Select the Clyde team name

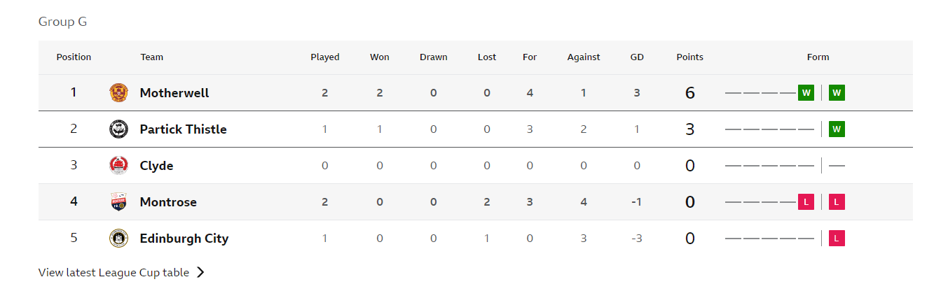pos(157,166)
